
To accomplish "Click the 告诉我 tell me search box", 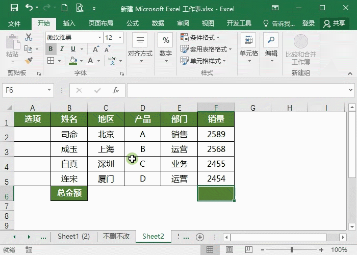I will (x=279, y=23).
